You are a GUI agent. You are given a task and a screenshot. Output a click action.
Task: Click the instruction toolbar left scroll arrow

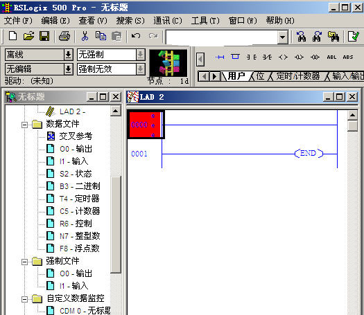pos(200,60)
